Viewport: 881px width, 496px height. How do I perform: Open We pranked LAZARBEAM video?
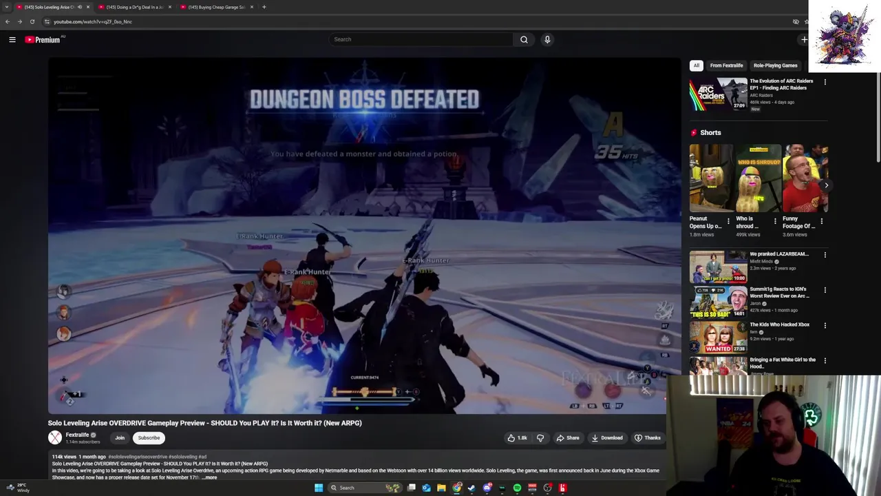[x=718, y=267]
